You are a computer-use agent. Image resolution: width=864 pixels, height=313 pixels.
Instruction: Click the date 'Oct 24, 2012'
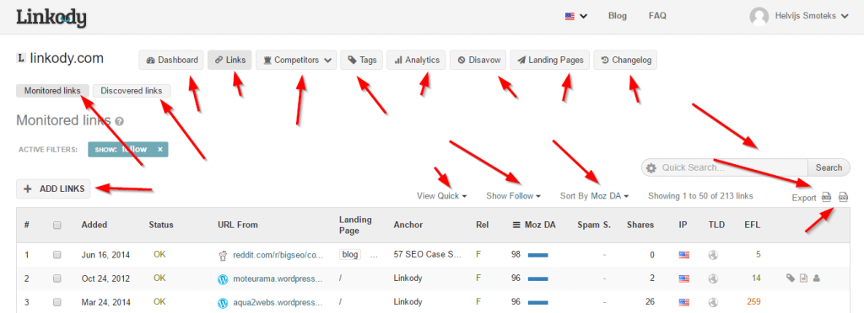(x=105, y=279)
